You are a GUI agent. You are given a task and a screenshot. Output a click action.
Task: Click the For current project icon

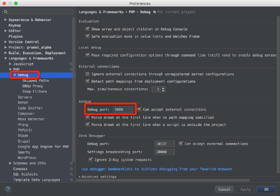155,12
